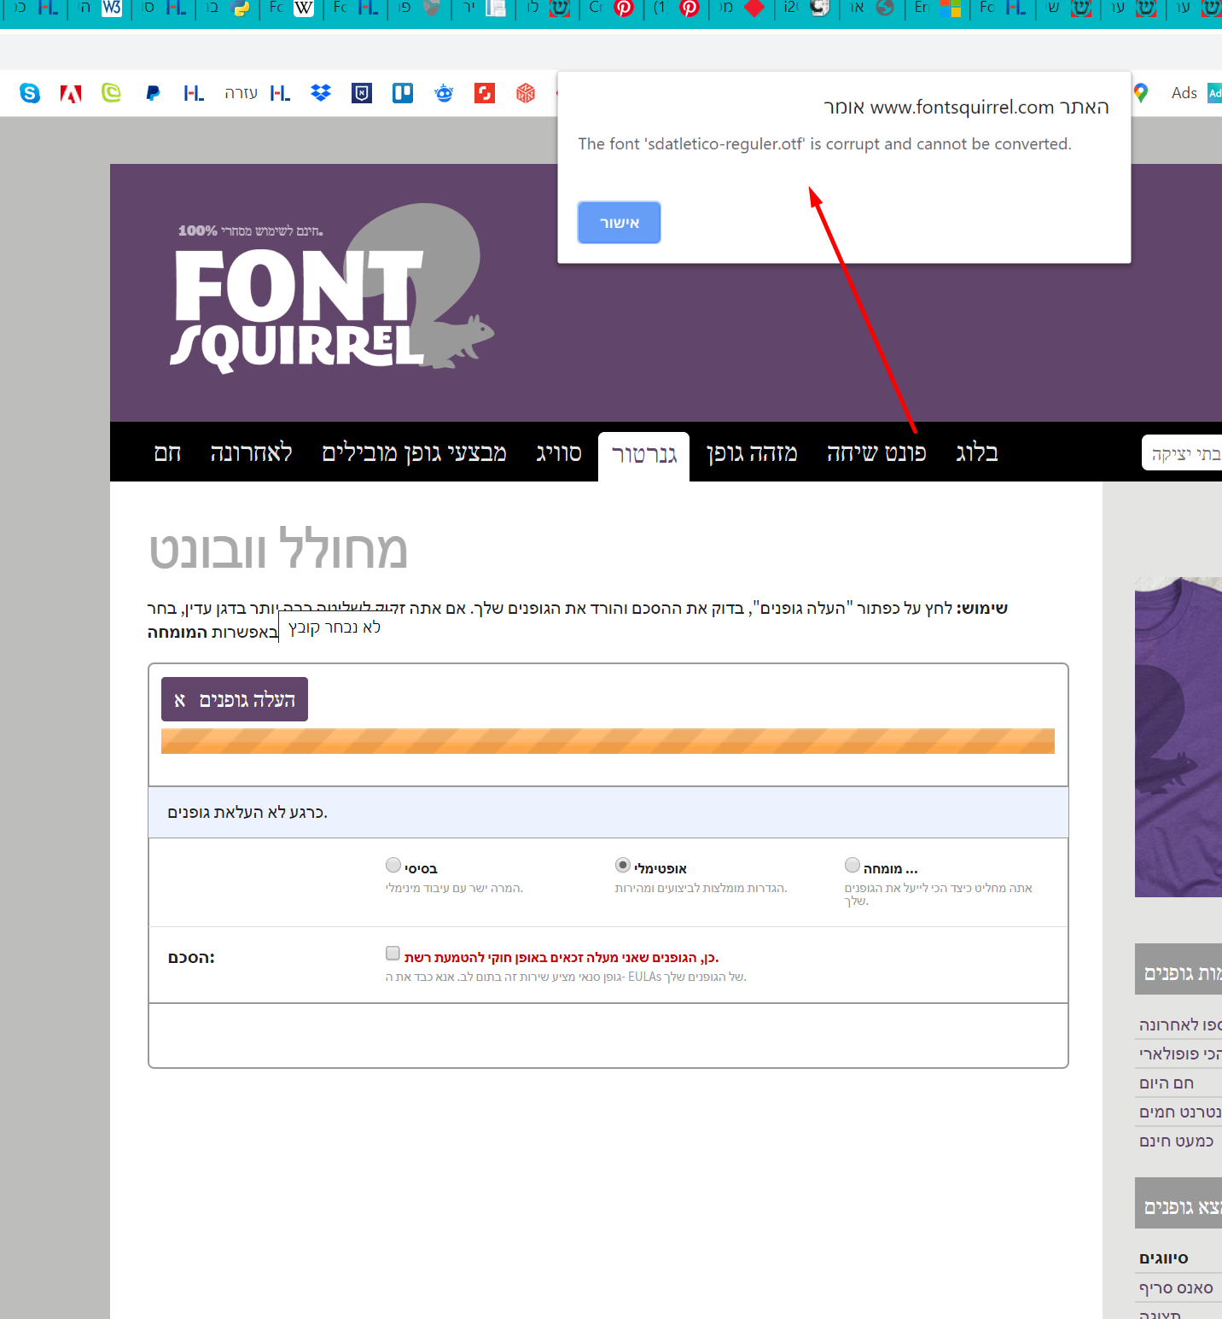1222x1319 pixels.
Task: Click the העלה גופנים upload button
Action: pos(235,699)
